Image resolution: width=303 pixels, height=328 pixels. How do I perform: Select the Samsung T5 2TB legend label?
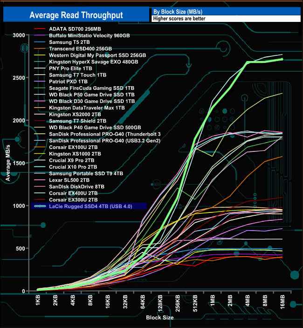tap(69, 42)
